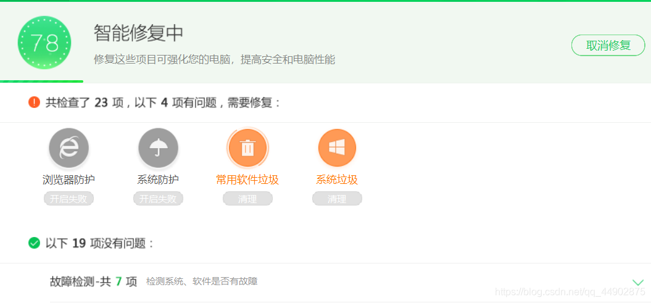Click the 系统防护 label text
Viewport: 651px width, 303px height.
click(158, 180)
